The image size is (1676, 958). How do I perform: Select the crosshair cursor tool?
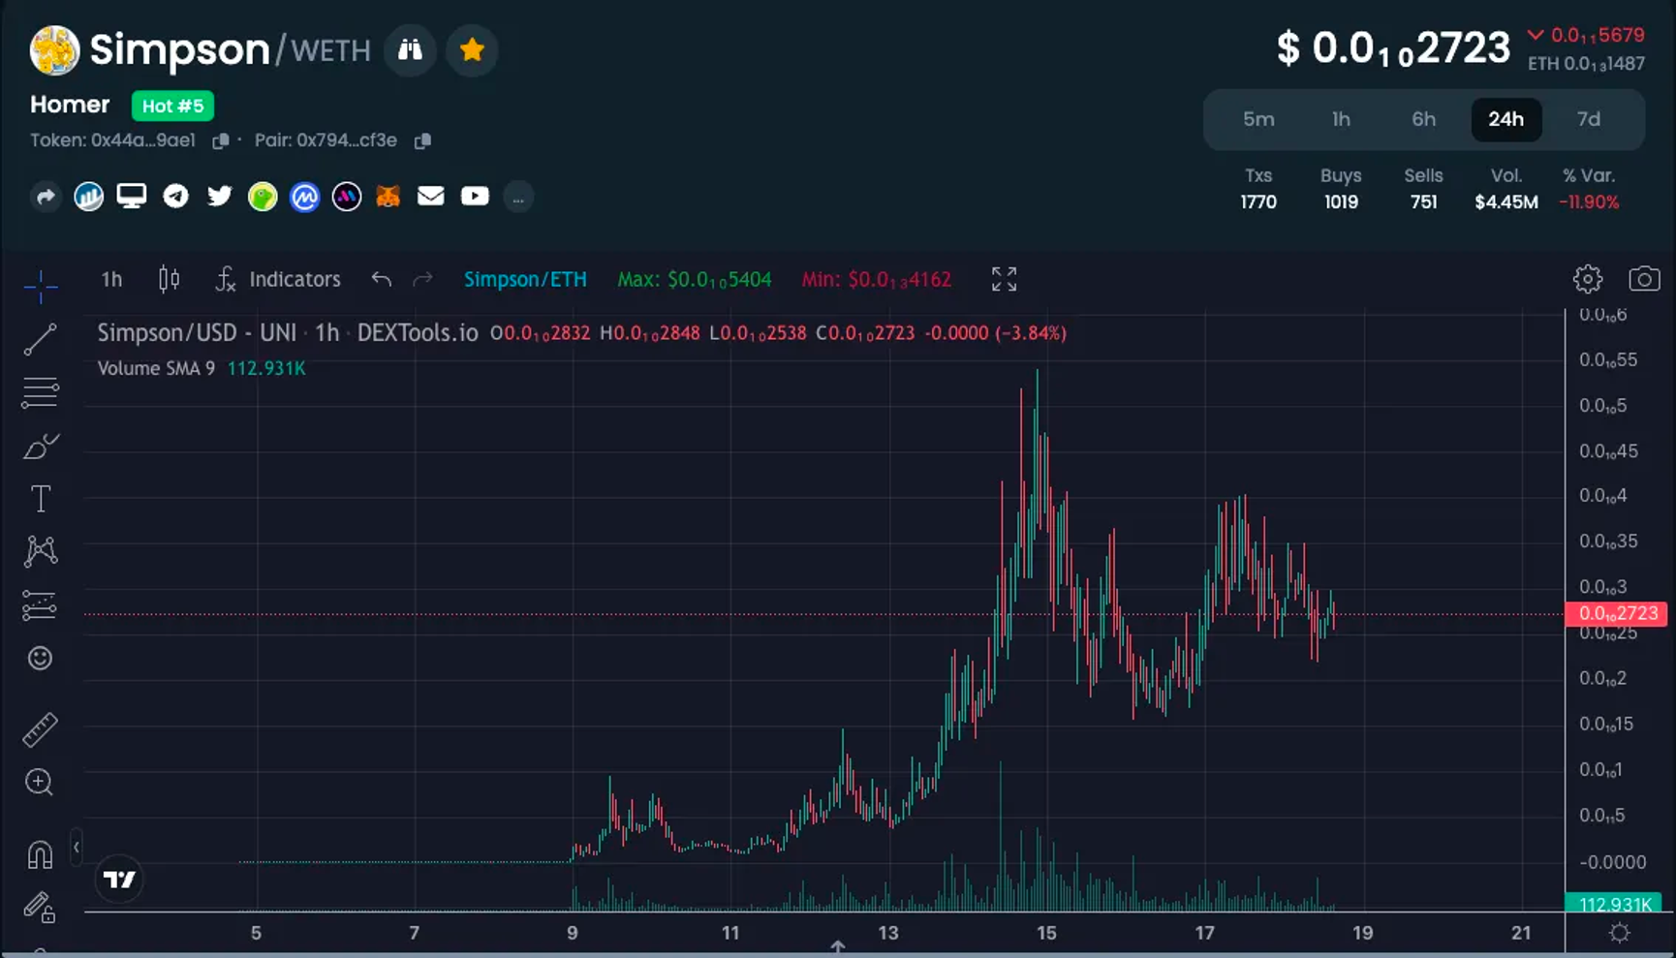click(x=40, y=286)
